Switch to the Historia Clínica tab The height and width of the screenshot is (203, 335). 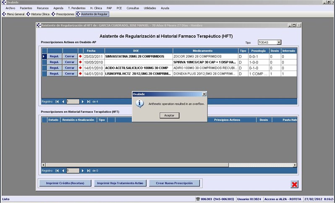tap(40, 14)
